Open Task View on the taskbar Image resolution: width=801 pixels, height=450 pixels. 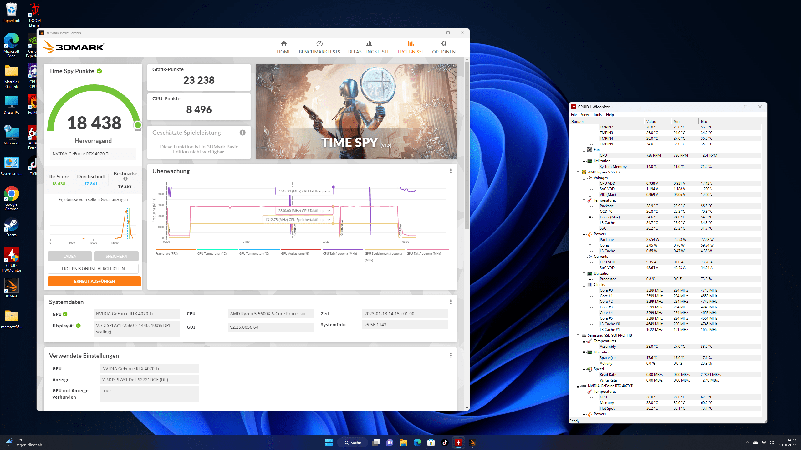tap(376, 442)
